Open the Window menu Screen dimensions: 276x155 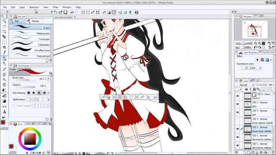point(67,7)
